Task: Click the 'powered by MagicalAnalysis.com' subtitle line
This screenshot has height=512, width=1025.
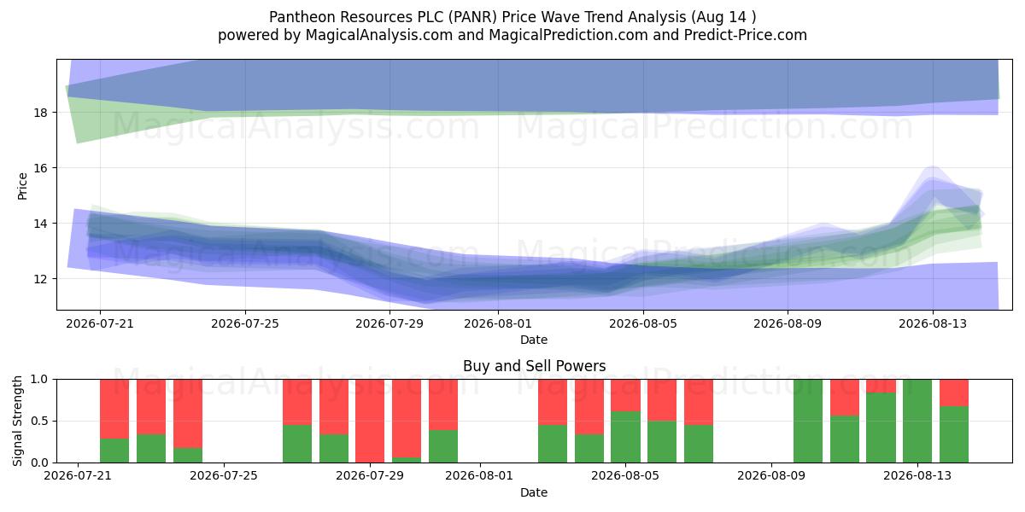Action: click(512, 35)
